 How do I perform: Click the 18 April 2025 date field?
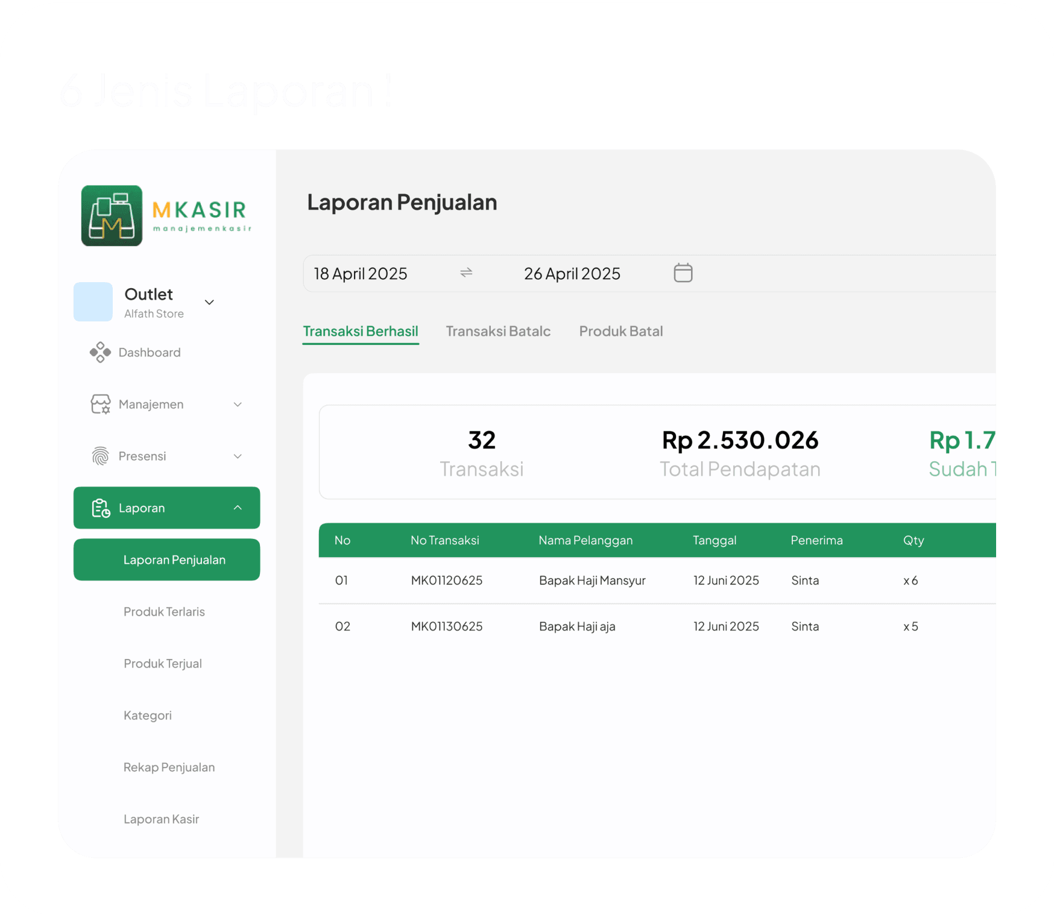tap(360, 273)
